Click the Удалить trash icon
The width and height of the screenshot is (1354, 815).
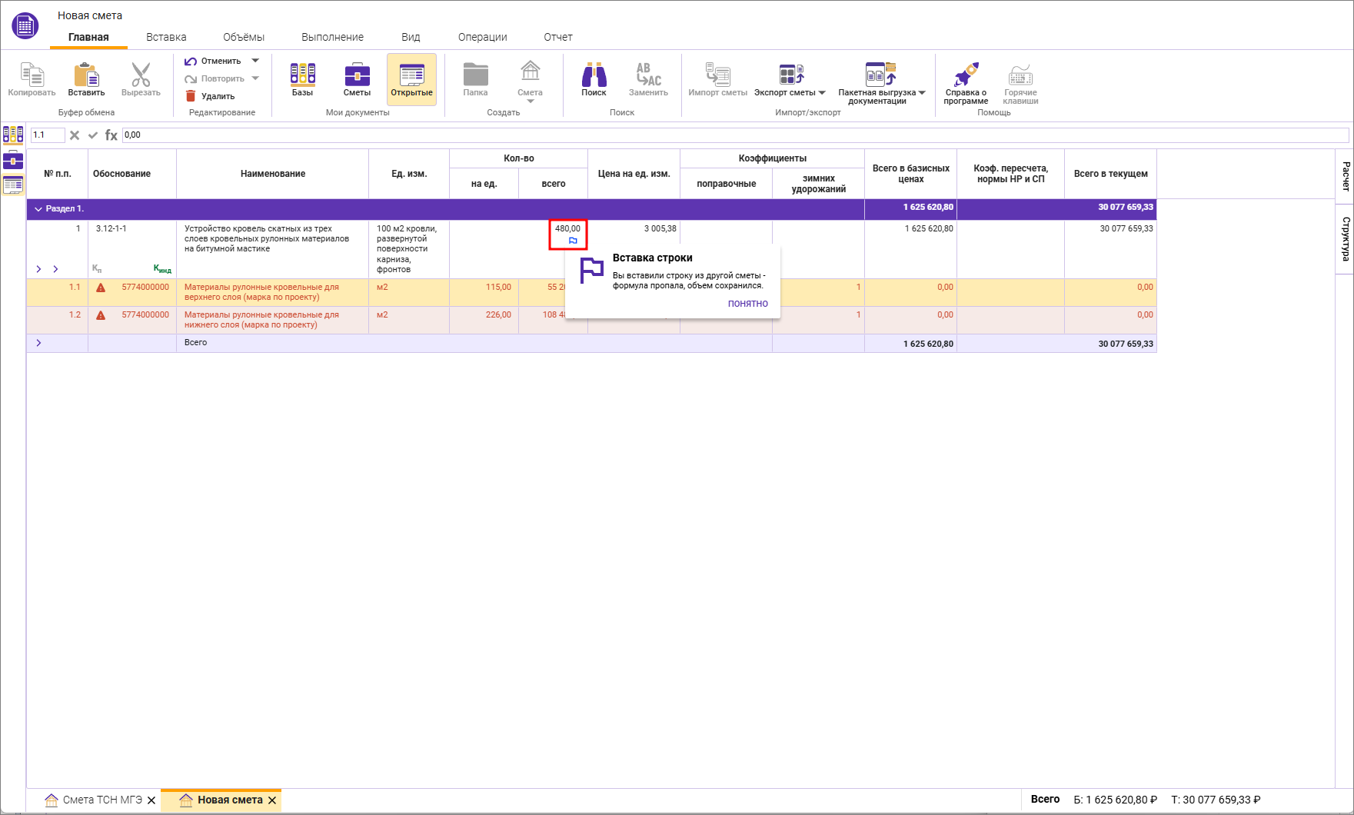click(x=191, y=96)
